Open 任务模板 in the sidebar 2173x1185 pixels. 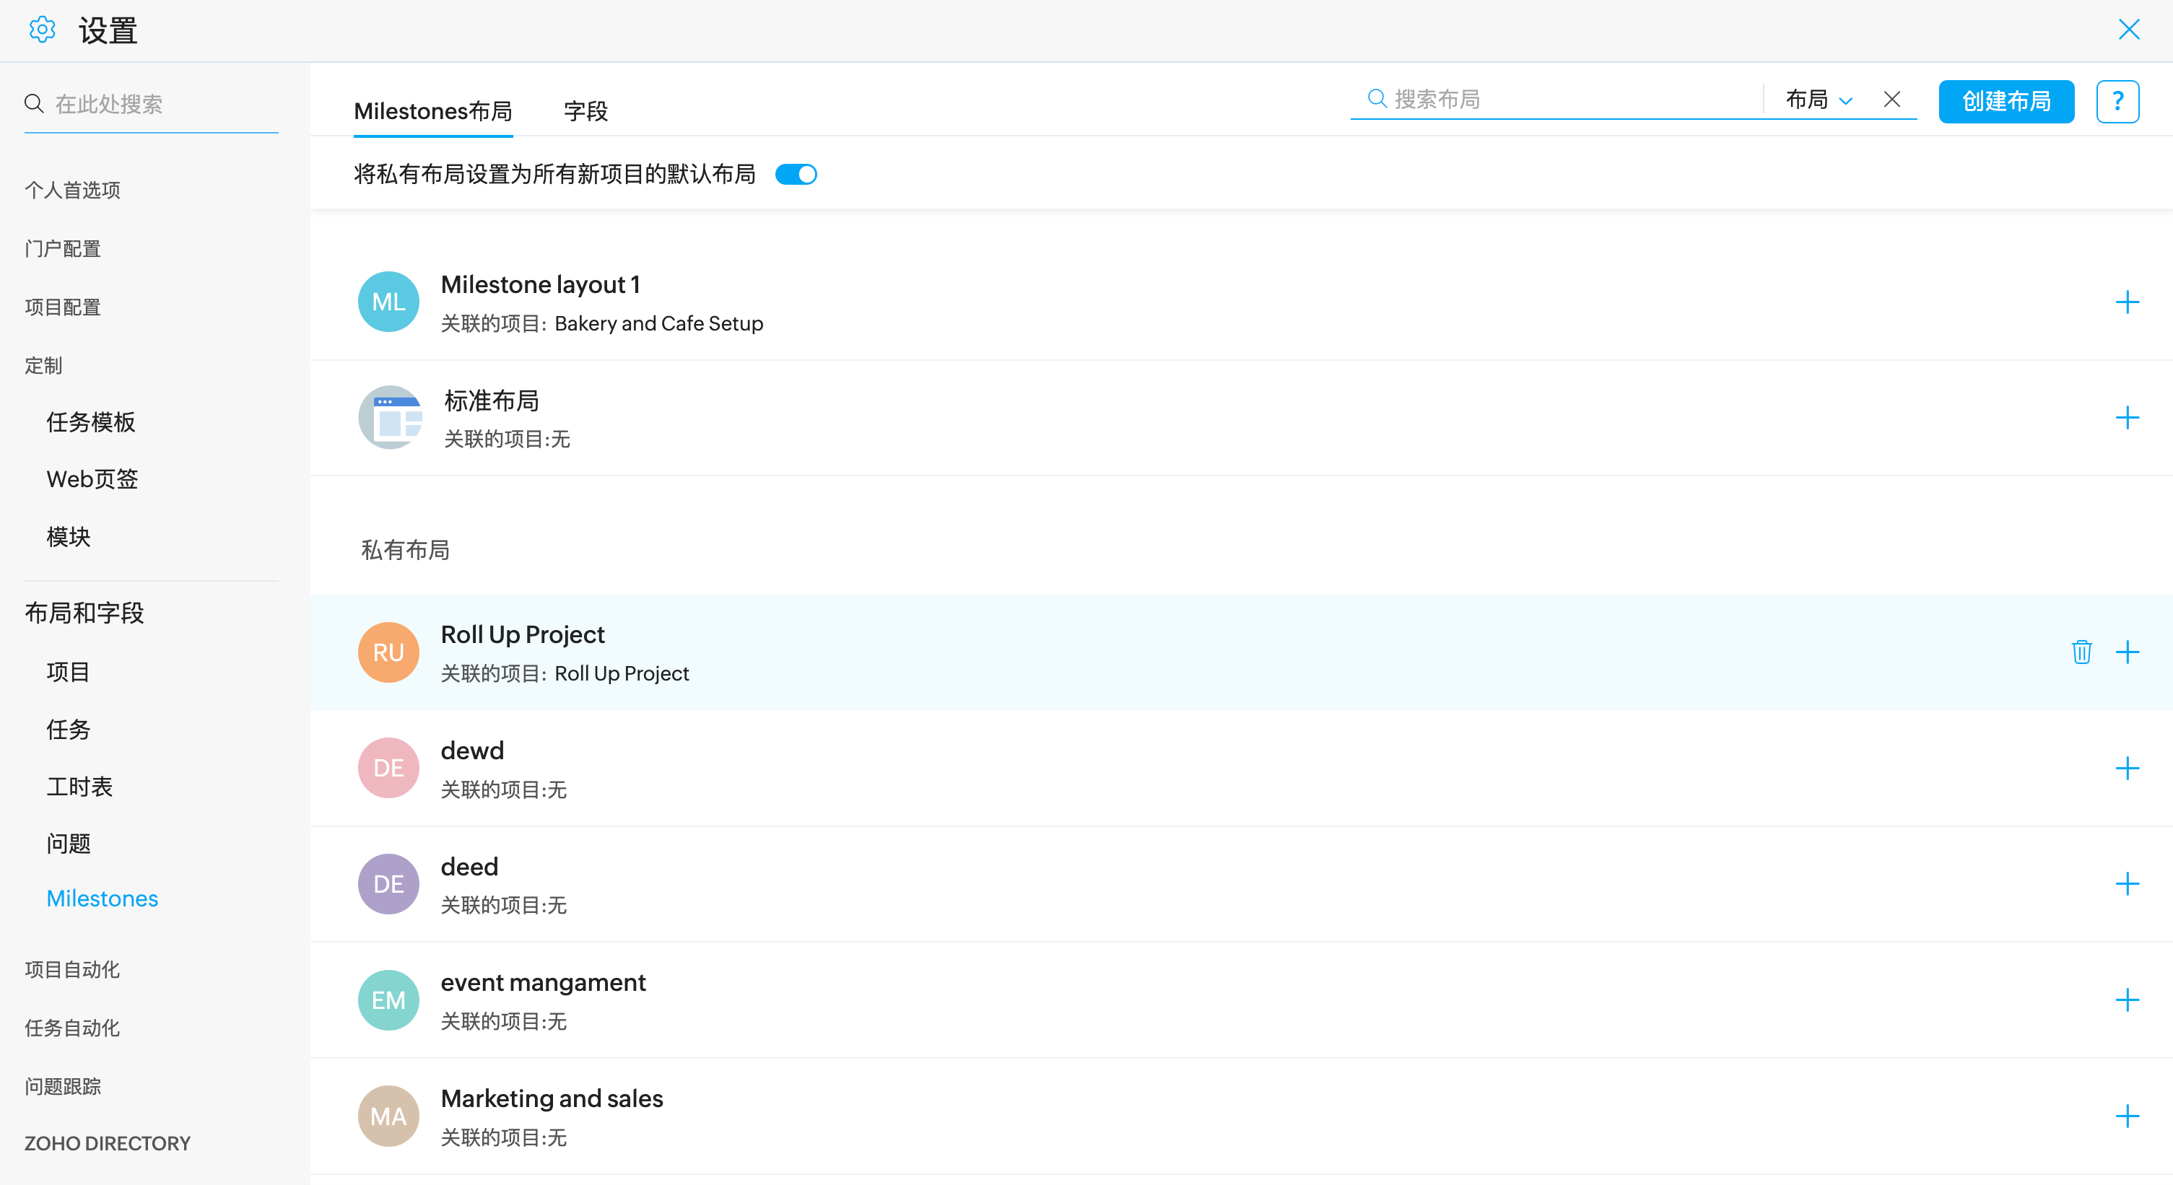[91, 421]
